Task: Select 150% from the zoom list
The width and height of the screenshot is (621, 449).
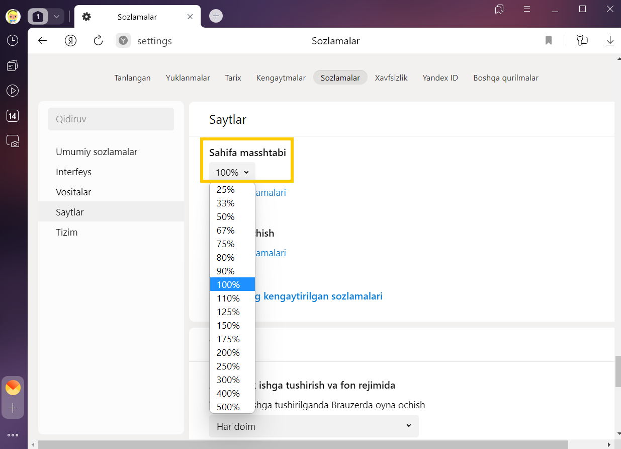Action: pos(228,325)
